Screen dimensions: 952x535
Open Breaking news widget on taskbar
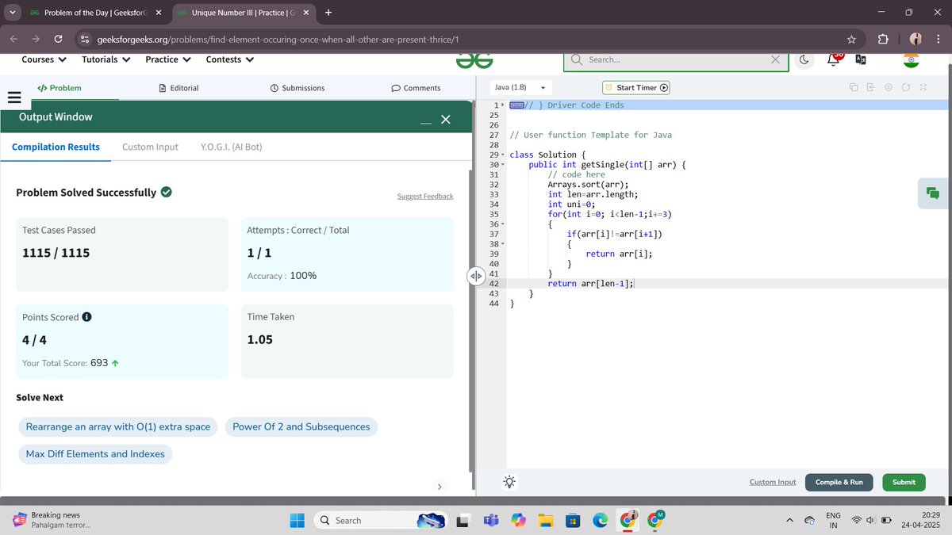[52, 520]
